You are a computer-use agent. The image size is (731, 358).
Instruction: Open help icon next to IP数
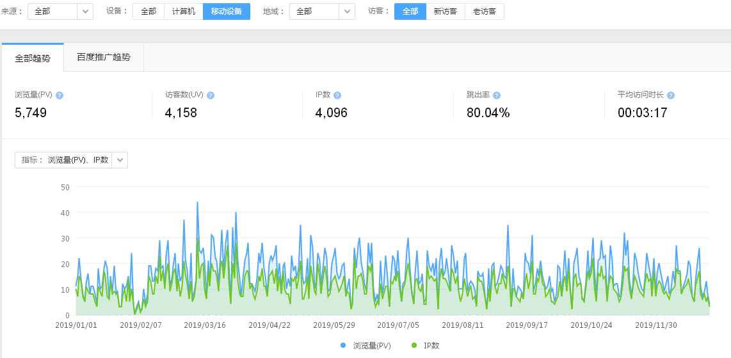point(337,95)
